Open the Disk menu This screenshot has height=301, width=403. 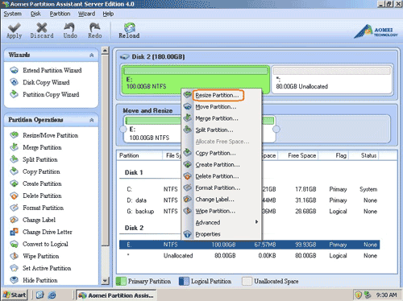(x=35, y=14)
